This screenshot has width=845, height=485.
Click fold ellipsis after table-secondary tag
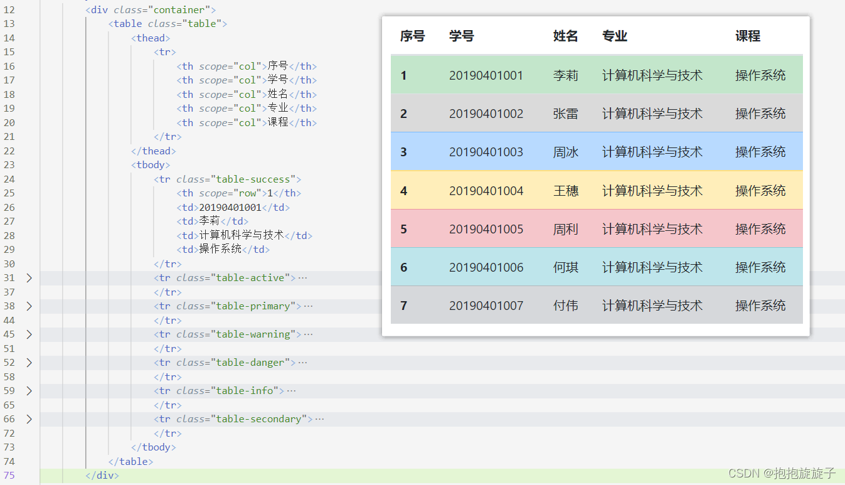320,419
